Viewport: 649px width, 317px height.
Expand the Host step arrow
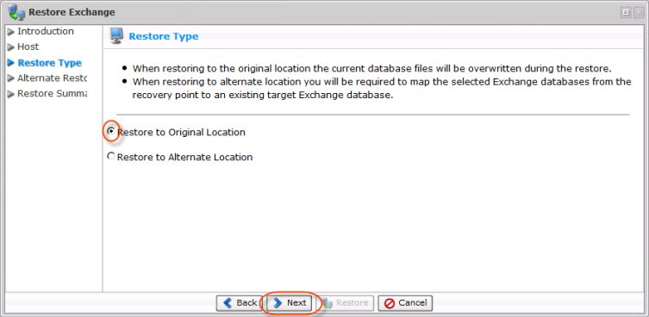click(x=10, y=47)
